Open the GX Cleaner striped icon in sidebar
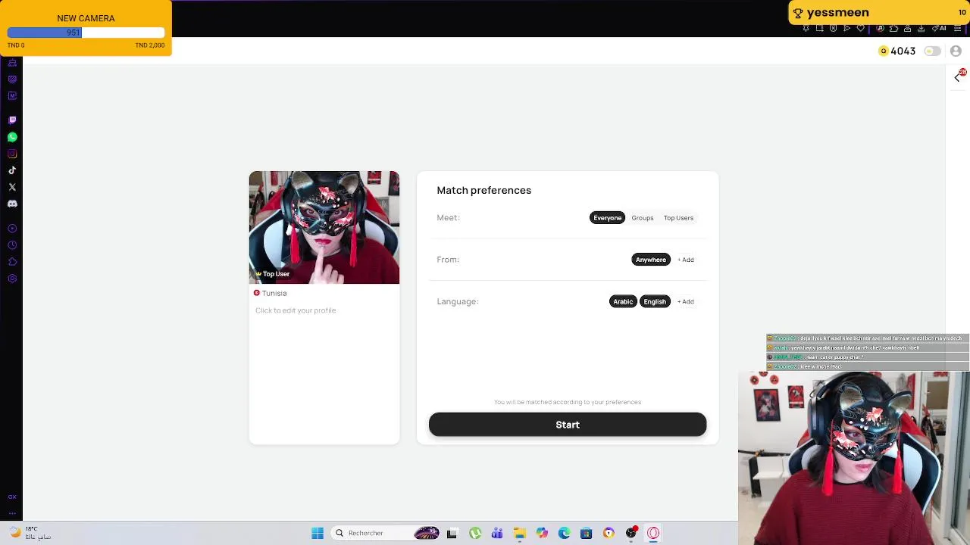Image resolution: width=970 pixels, height=545 pixels. (12, 79)
